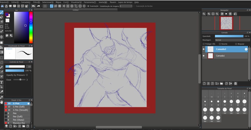The image size is (251, 130).
Task: Open the Filtro menu
Action: click(x=36, y=2)
